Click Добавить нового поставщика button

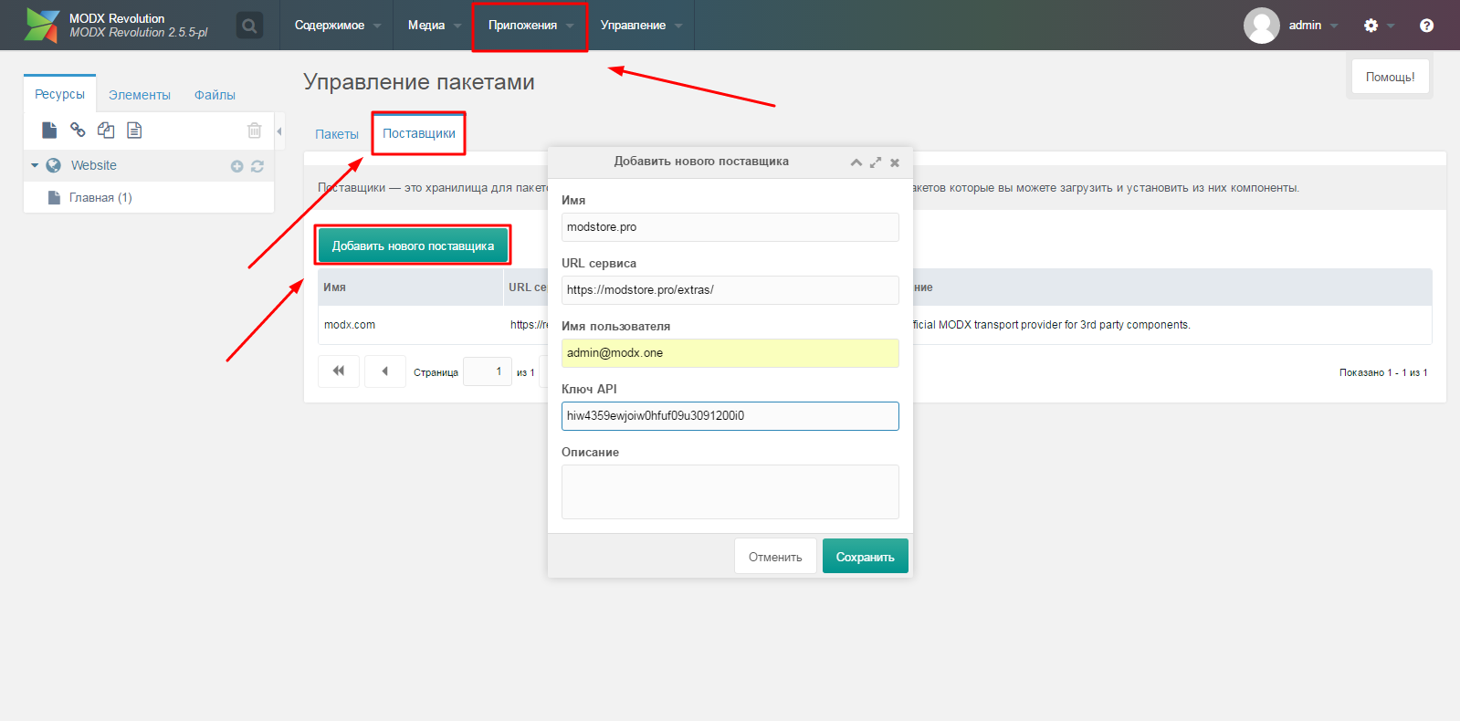(413, 246)
